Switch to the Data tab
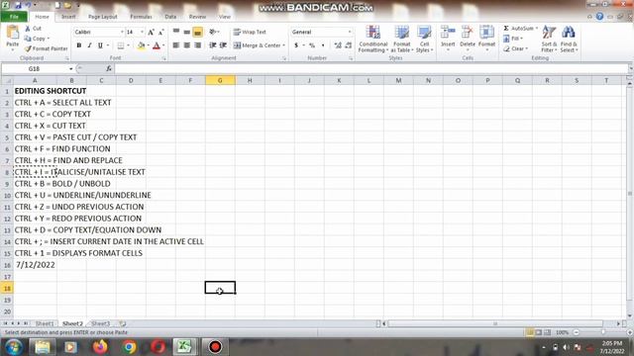The width and height of the screenshot is (634, 356). [170, 17]
